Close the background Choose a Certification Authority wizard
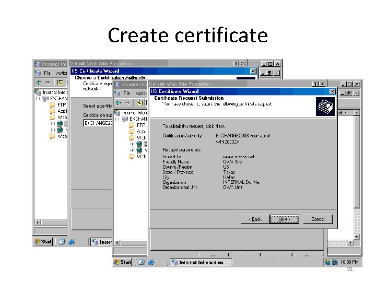 tap(253, 71)
